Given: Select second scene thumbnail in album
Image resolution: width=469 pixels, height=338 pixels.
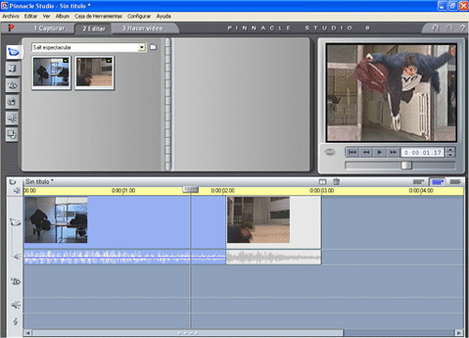Looking at the screenshot, I should [95, 73].
